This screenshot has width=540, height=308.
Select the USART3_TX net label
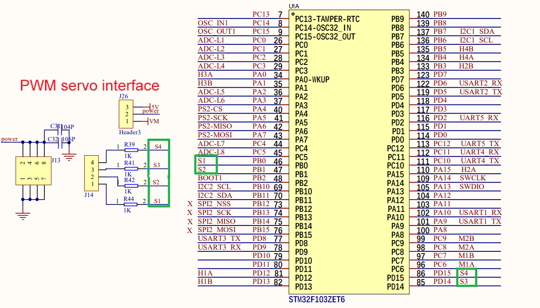pos(219,239)
